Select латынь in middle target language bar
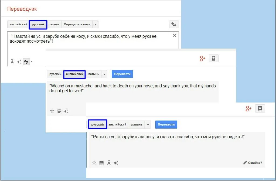This screenshot has width=276, height=181. pyautogui.click(x=93, y=74)
